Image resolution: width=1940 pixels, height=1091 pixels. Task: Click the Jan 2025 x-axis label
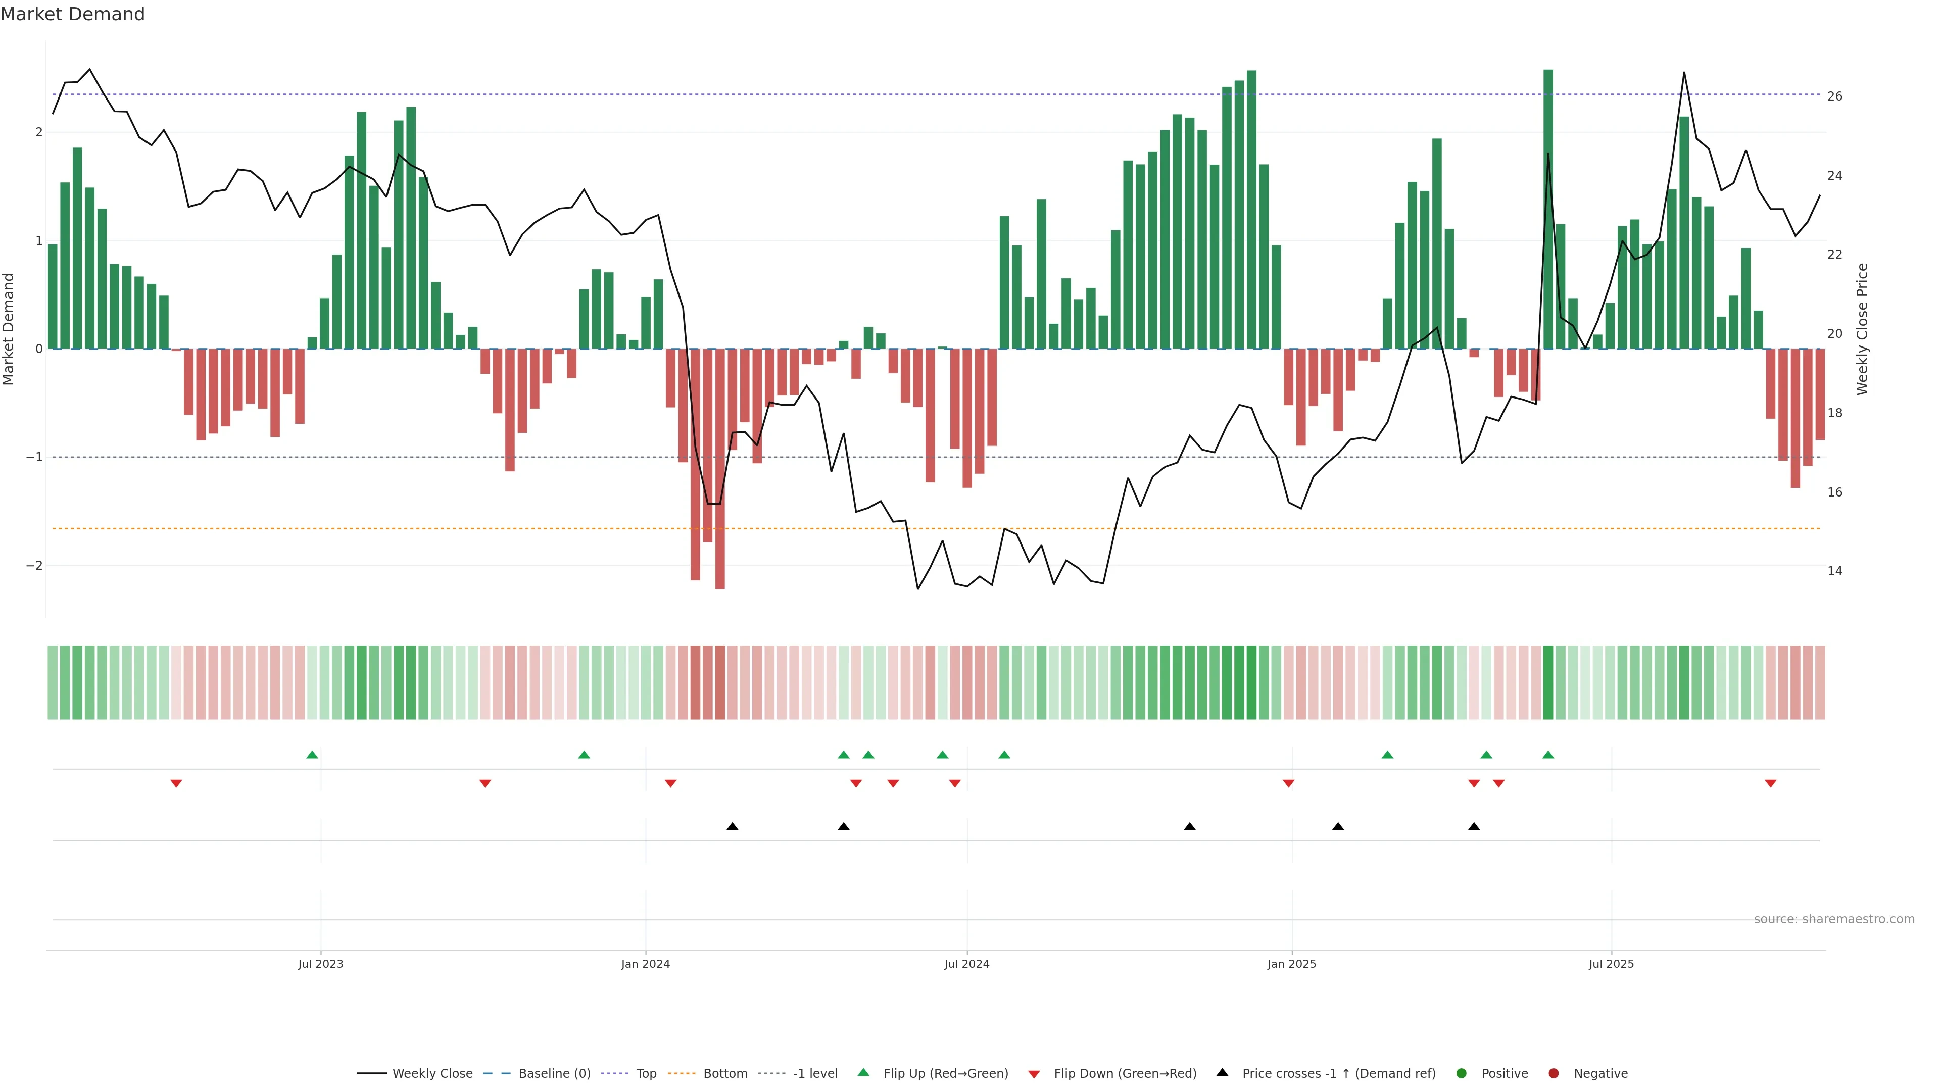(1292, 965)
